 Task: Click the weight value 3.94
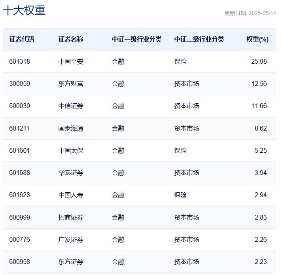pos(261,173)
